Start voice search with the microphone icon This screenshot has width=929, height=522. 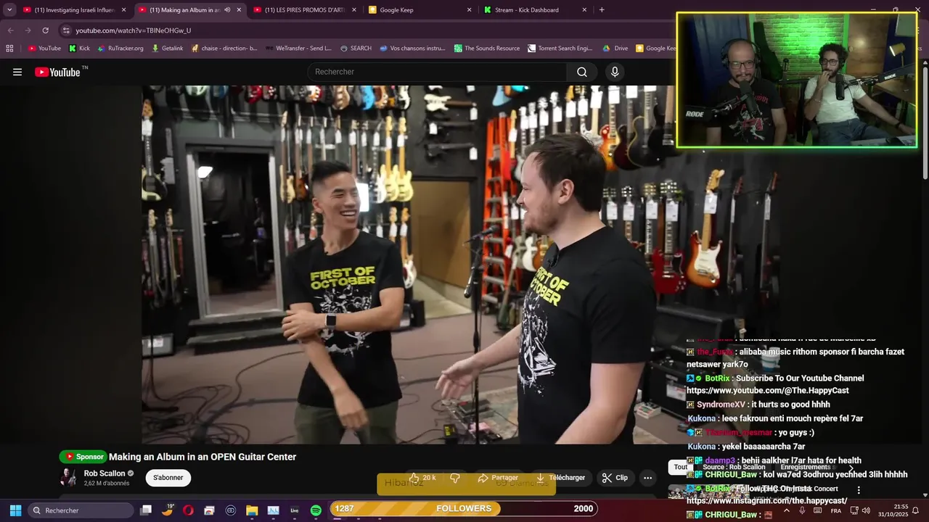click(x=615, y=72)
